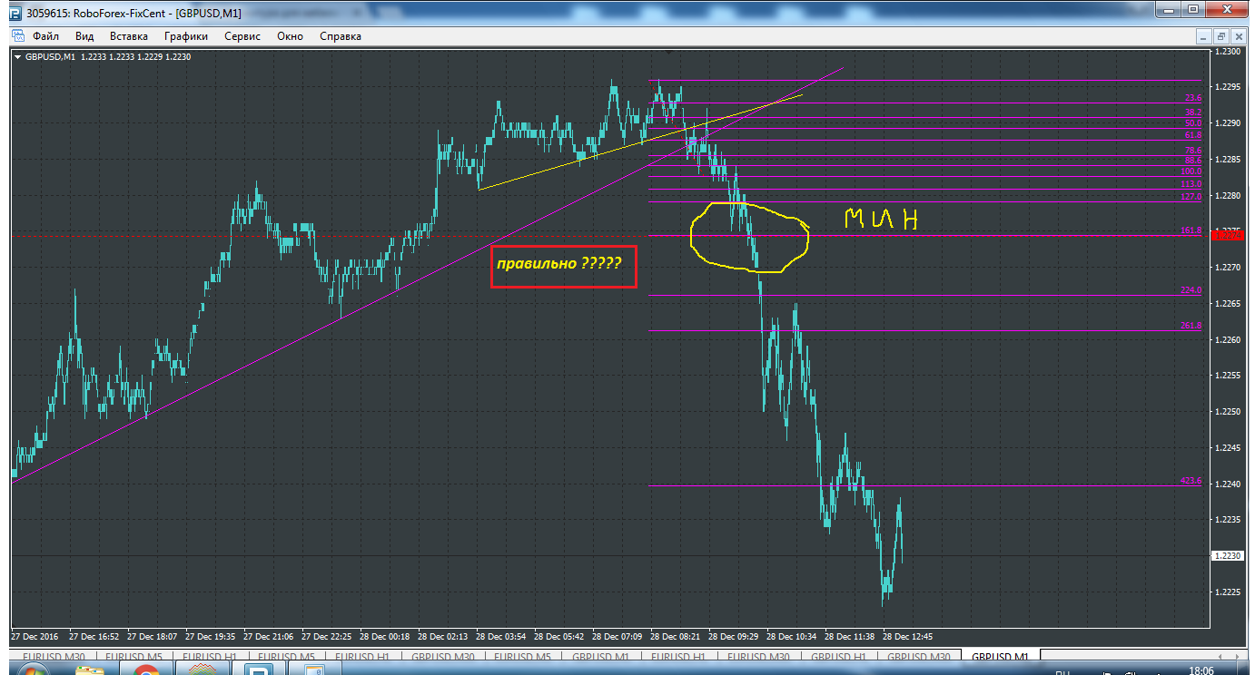
Task: Close the GBPUSD,M1 chart child window
Action: click(x=1239, y=36)
